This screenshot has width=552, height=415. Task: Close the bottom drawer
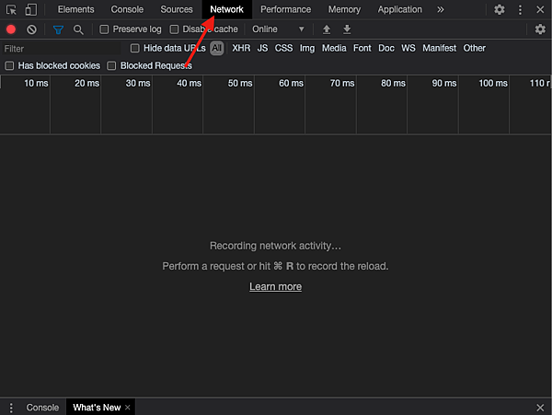[540, 408]
